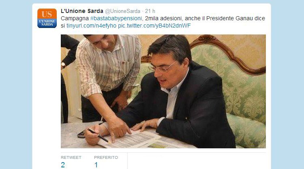This screenshot has height=169, width=304.
Task: View the 2 retweets count
Action: 63,165
